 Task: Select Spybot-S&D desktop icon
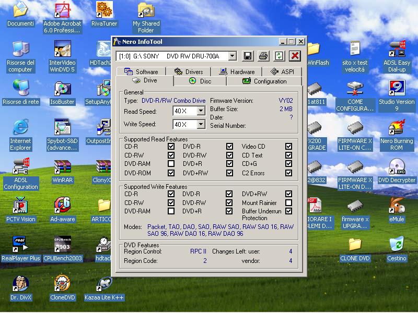[62, 135]
